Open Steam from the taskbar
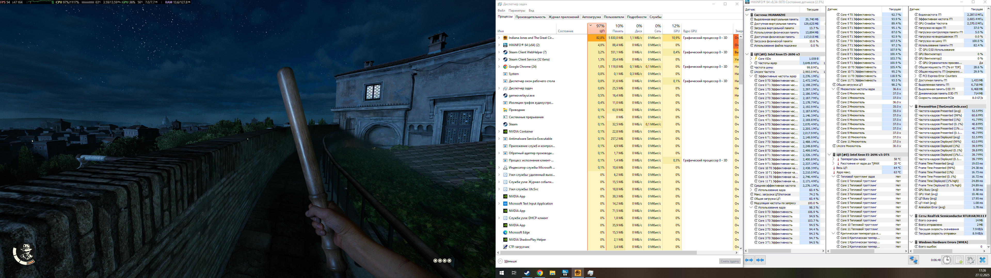This screenshot has height=278, width=991. click(x=527, y=273)
